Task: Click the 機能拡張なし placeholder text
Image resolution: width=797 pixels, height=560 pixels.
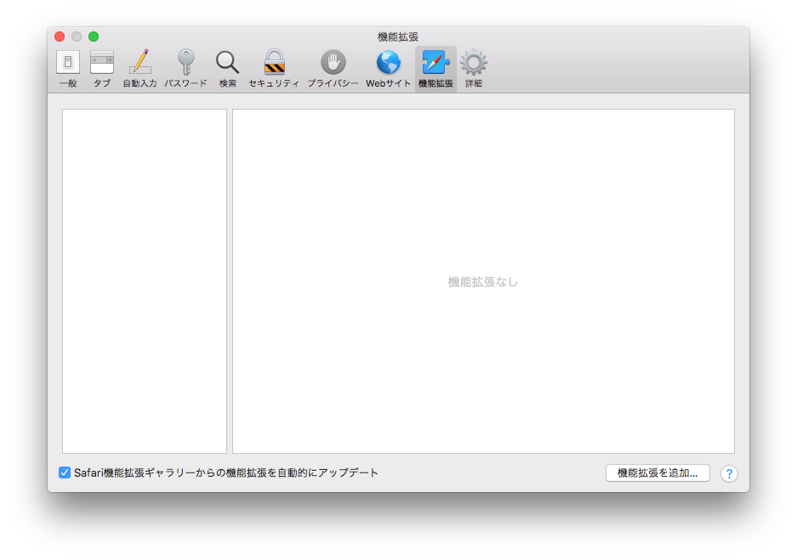Action: tap(483, 282)
